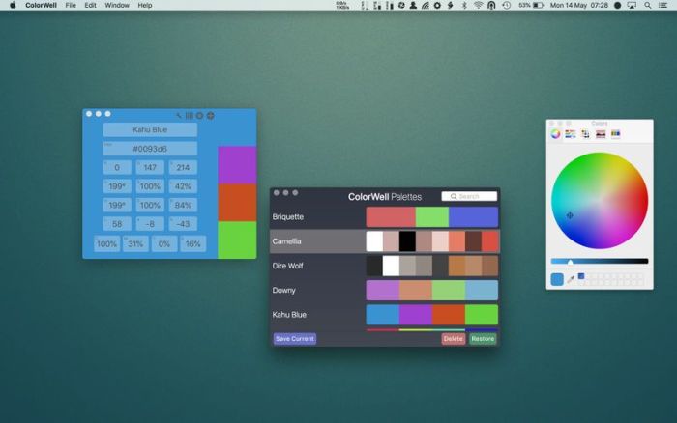This screenshot has height=423, width=677.
Task: Click the current blue color well in Colors panel
Action: click(x=557, y=279)
